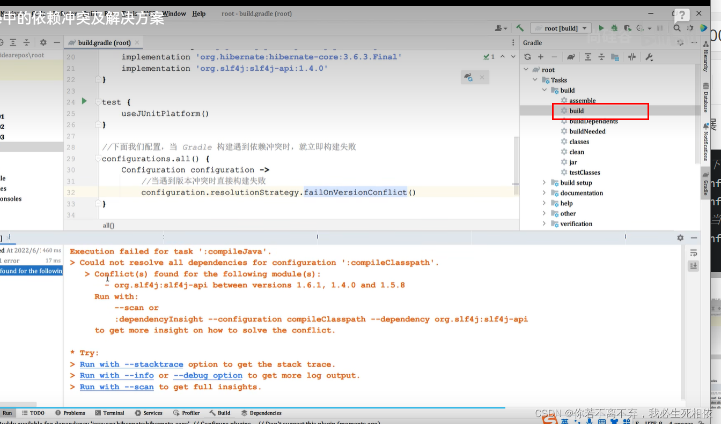Click the Debug bug icon

click(x=614, y=28)
